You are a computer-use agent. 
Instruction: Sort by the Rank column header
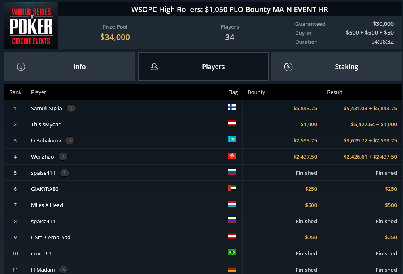[15, 92]
